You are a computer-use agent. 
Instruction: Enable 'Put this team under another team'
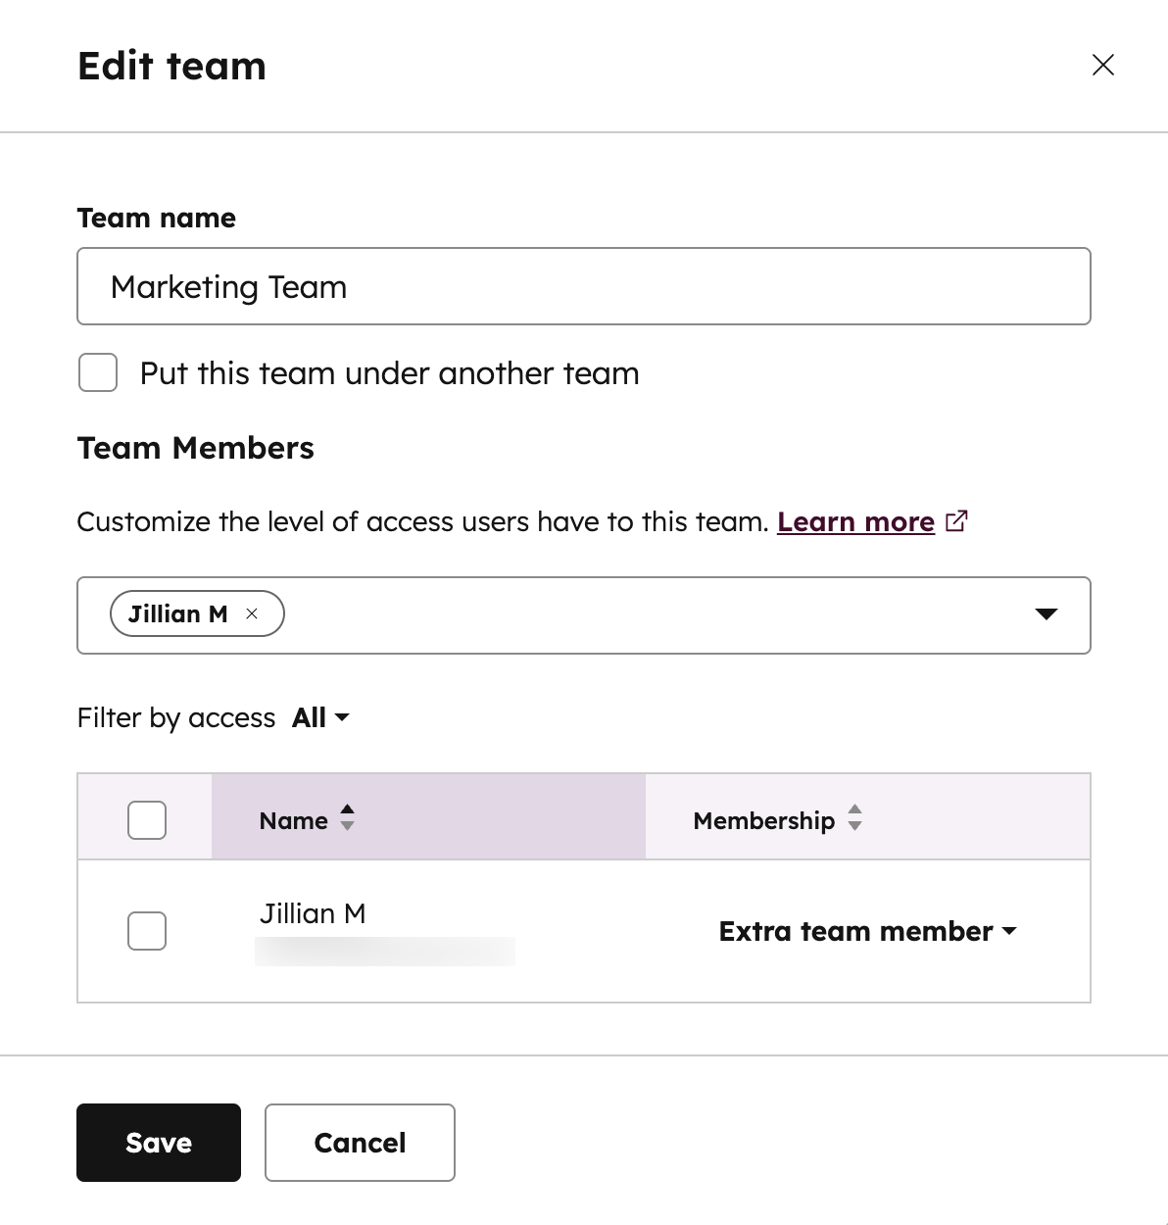tap(97, 372)
